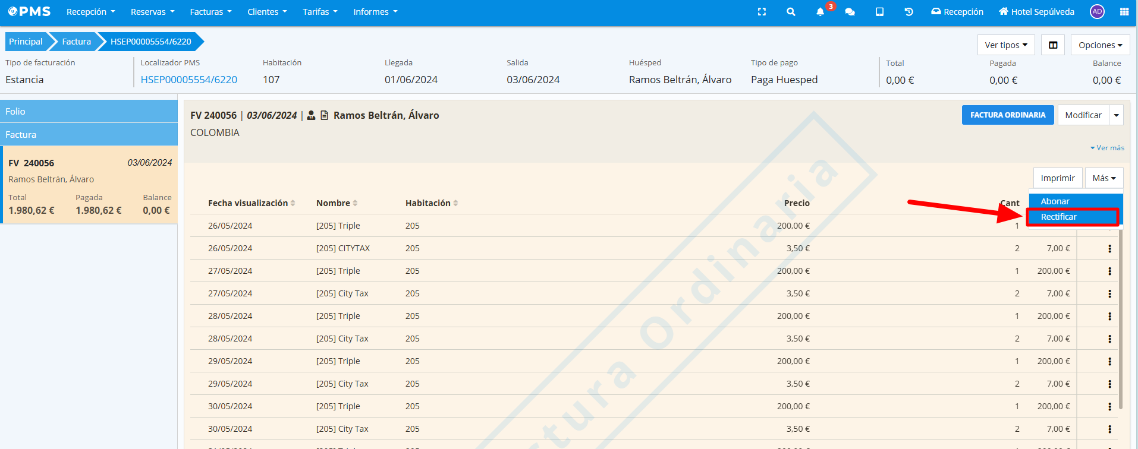Click the AD user avatar
The height and width of the screenshot is (449, 1138).
pos(1097,12)
